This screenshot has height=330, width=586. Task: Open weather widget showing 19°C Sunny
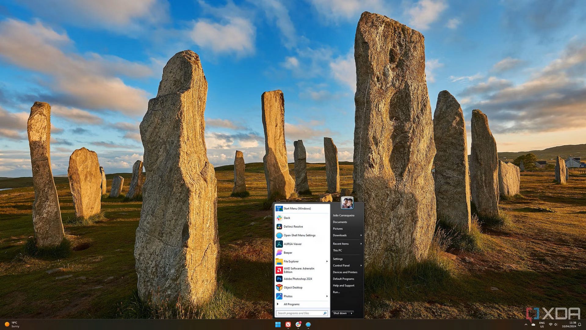[12, 324]
